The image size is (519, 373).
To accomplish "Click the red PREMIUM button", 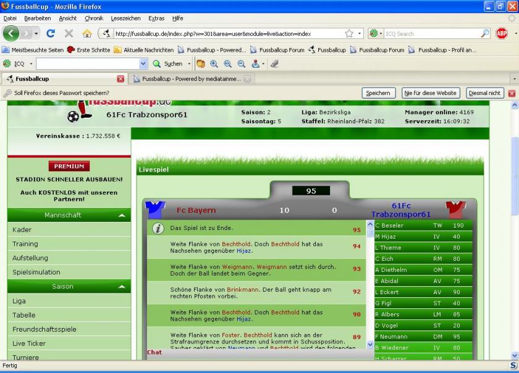I will coord(69,166).
